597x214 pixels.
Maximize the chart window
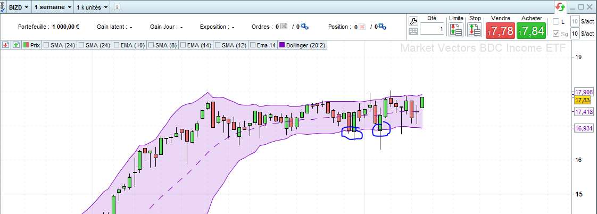pos(581,7)
